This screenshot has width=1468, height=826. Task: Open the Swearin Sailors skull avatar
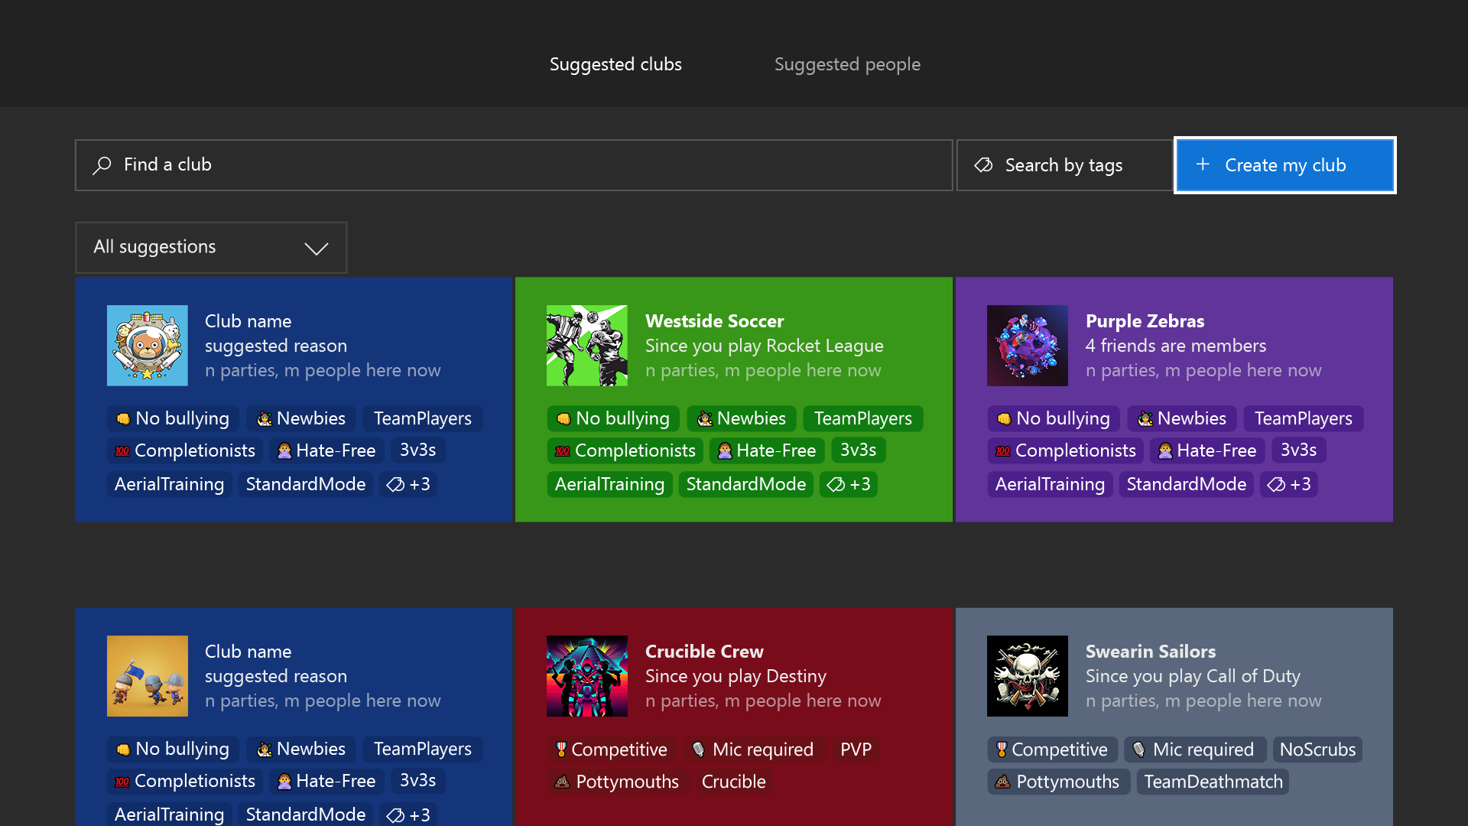tap(1028, 676)
